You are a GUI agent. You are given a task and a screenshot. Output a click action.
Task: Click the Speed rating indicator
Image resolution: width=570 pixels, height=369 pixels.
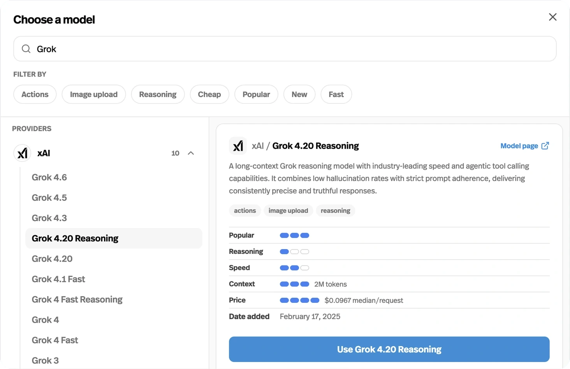click(x=294, y=268)
